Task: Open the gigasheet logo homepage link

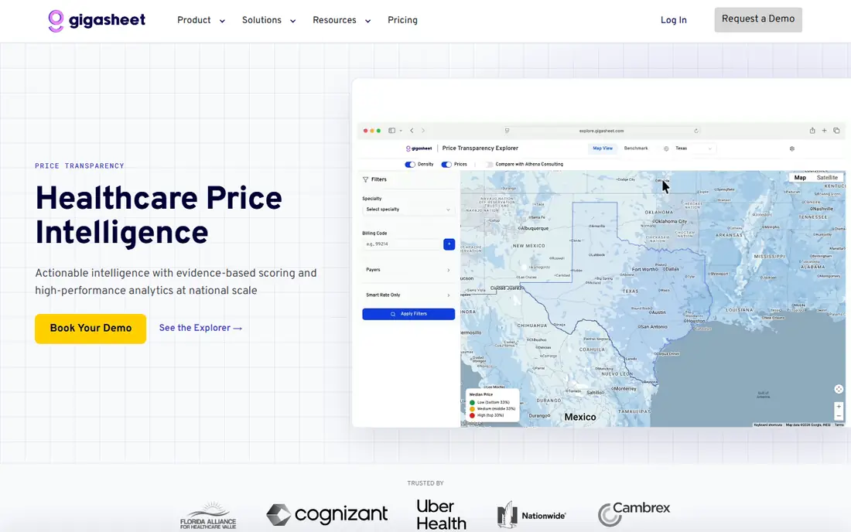Action: tap(97, 21)
